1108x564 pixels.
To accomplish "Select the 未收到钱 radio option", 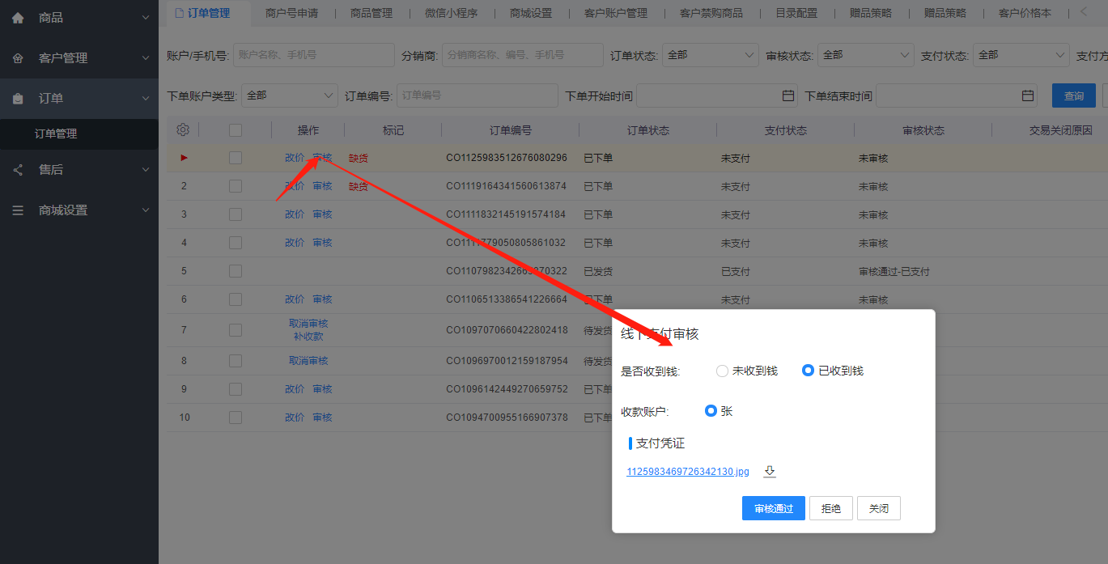I will (723, 371).
